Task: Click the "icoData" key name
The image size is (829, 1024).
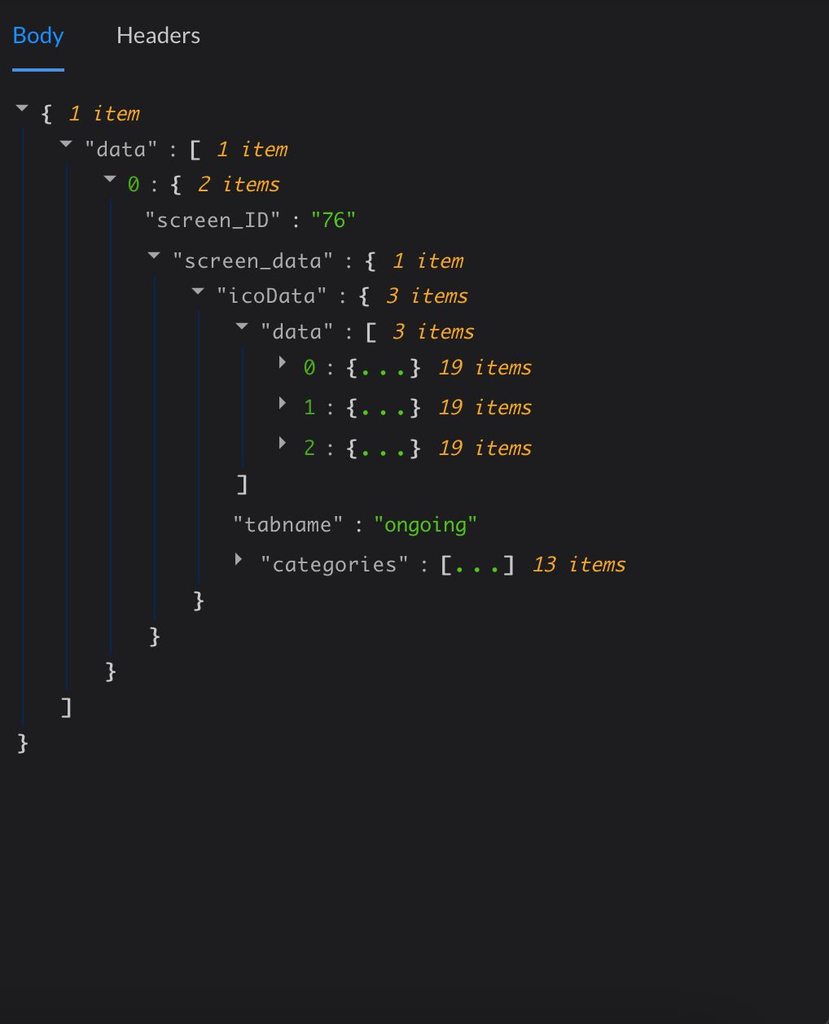Action: click(271, 295)
